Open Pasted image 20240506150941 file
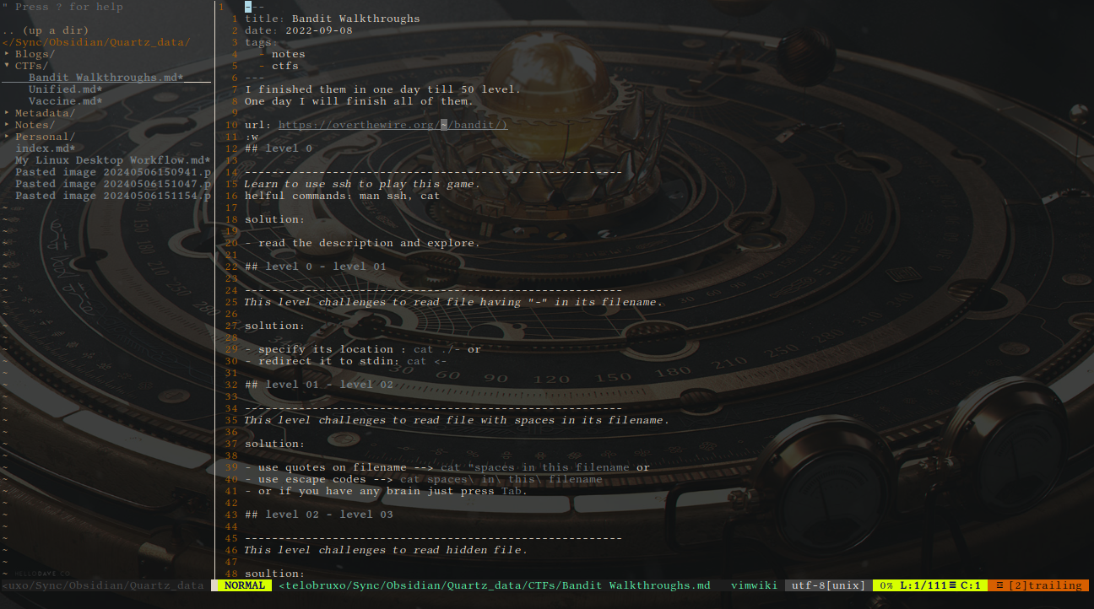The width and height of the screenshot is (1094, 609). [x=113, y=172]
